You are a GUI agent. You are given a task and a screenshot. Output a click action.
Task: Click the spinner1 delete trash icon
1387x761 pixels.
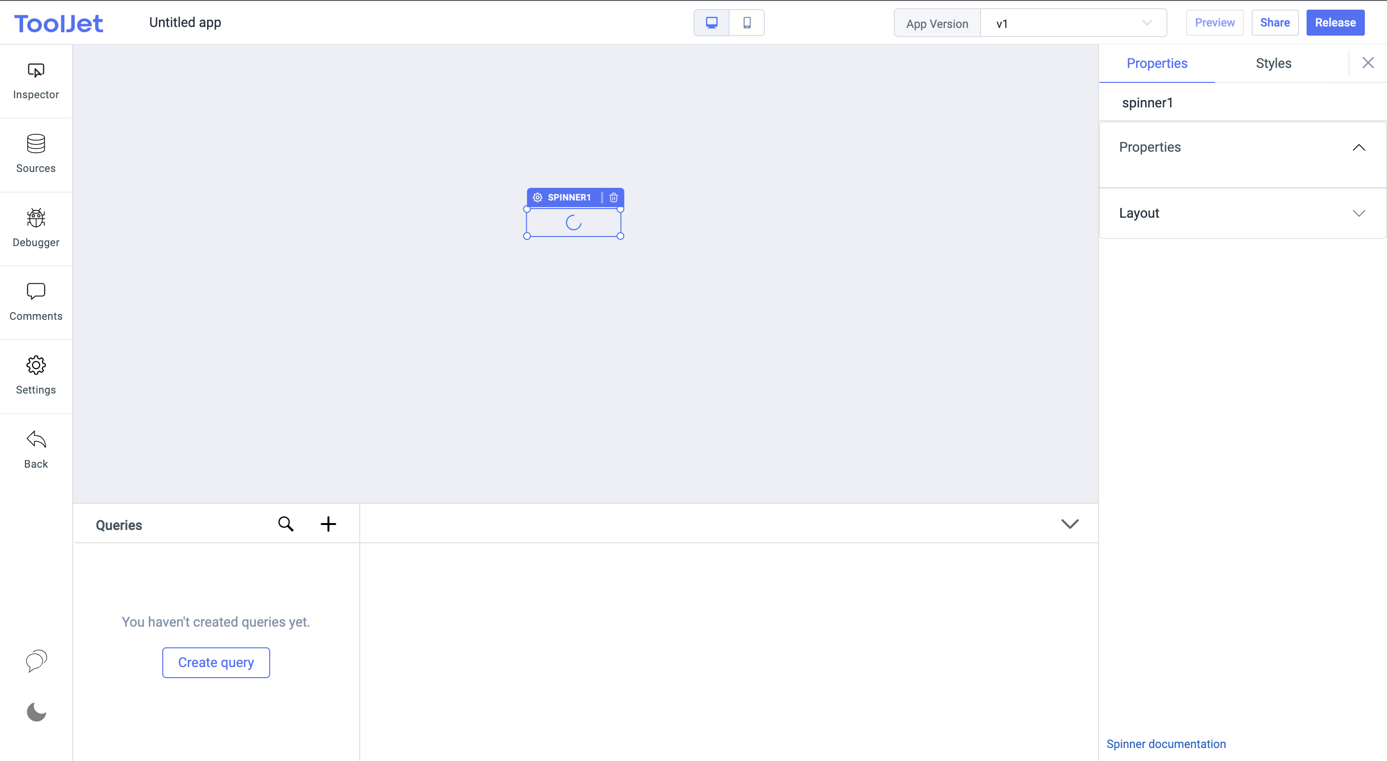point(614,198)
